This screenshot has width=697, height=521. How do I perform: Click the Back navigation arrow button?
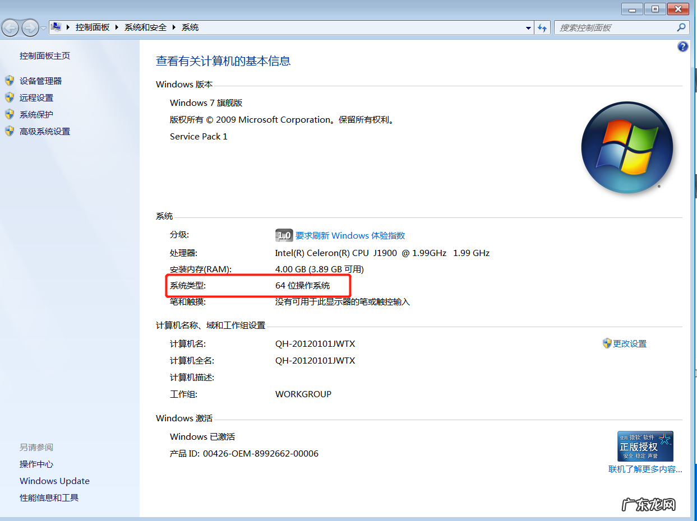(11, 27)
